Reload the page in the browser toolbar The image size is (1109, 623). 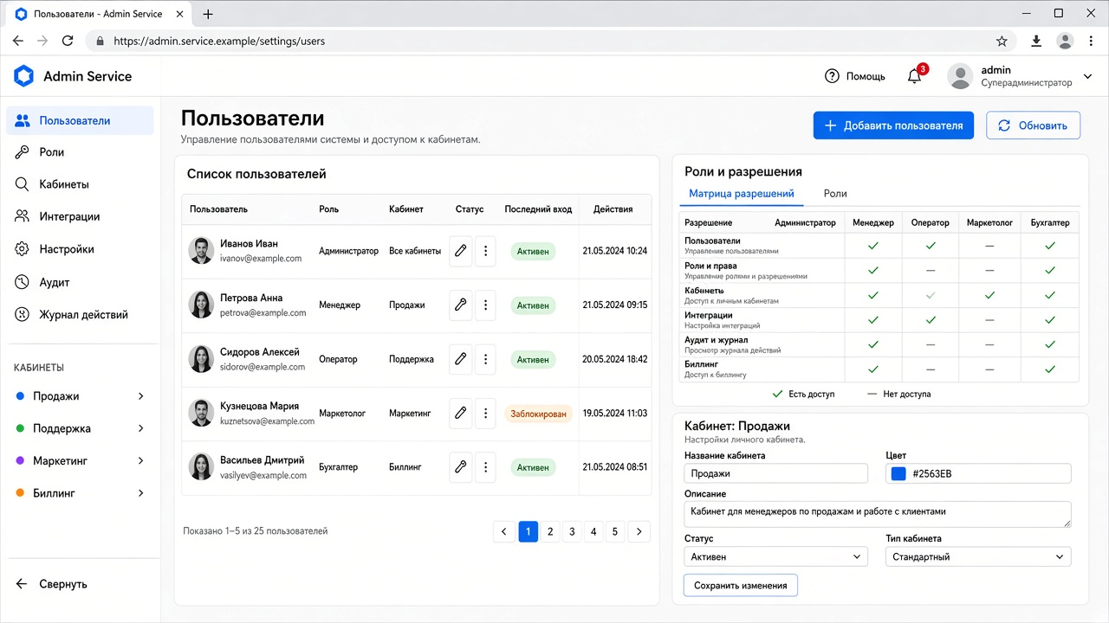click(x=68, y=41)
